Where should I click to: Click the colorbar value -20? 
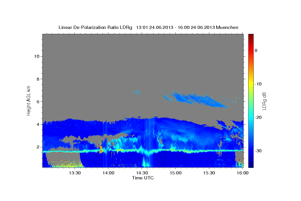point(258,117)
